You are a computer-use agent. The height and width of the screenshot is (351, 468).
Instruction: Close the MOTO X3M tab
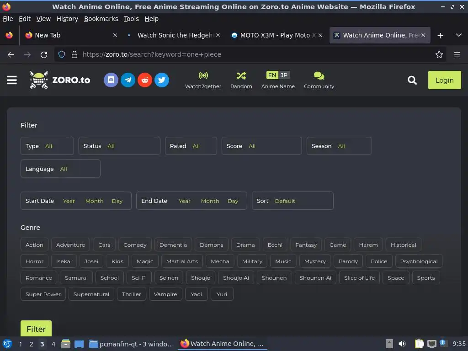320,35
